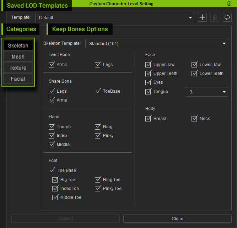Disable the Thumb hand bone checkbox
This screenshot has width=237, height=228.
coord(52,127)
